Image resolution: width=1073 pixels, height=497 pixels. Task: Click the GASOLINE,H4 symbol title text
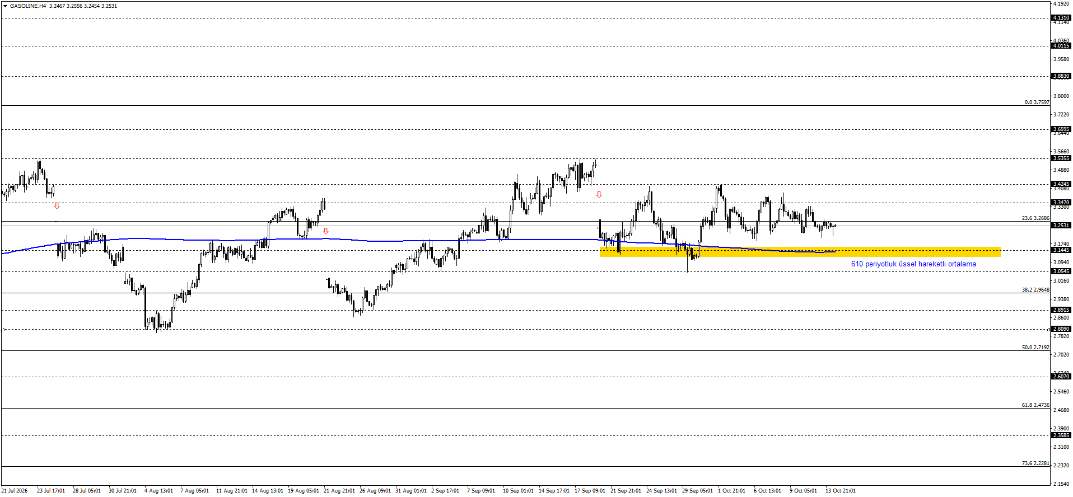click(28, 6)
